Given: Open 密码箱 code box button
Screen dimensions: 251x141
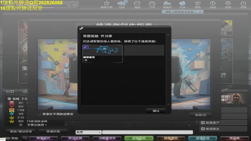Looking at the screenshot, I should pos(234,138).
